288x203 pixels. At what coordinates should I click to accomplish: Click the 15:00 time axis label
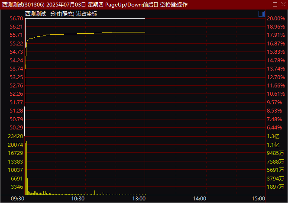point(259,199)
